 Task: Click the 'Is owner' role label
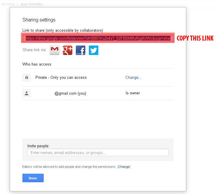click(133, 93)
